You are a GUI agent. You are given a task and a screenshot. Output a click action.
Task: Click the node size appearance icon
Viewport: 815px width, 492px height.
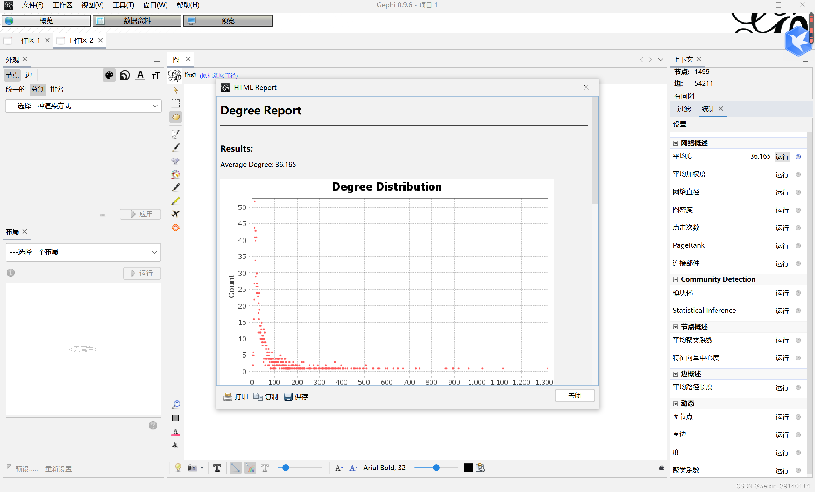tap(125, 75)
